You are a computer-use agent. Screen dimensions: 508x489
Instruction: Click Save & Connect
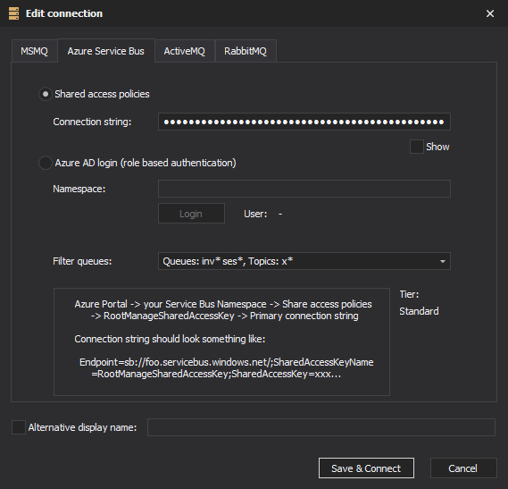point(366,468)
